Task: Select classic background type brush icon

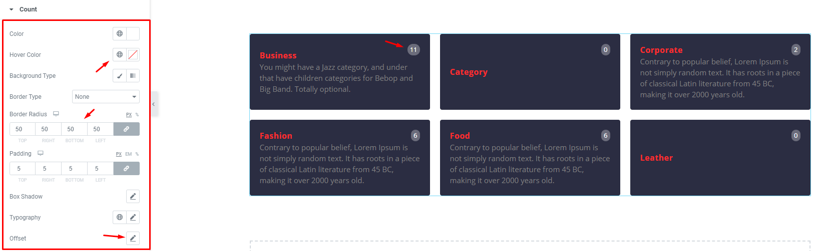Action: pos(120,76)
